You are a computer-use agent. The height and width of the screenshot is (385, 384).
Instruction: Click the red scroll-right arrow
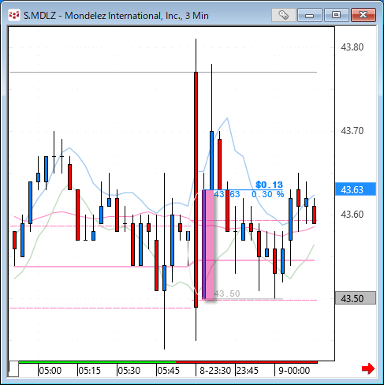368,368
